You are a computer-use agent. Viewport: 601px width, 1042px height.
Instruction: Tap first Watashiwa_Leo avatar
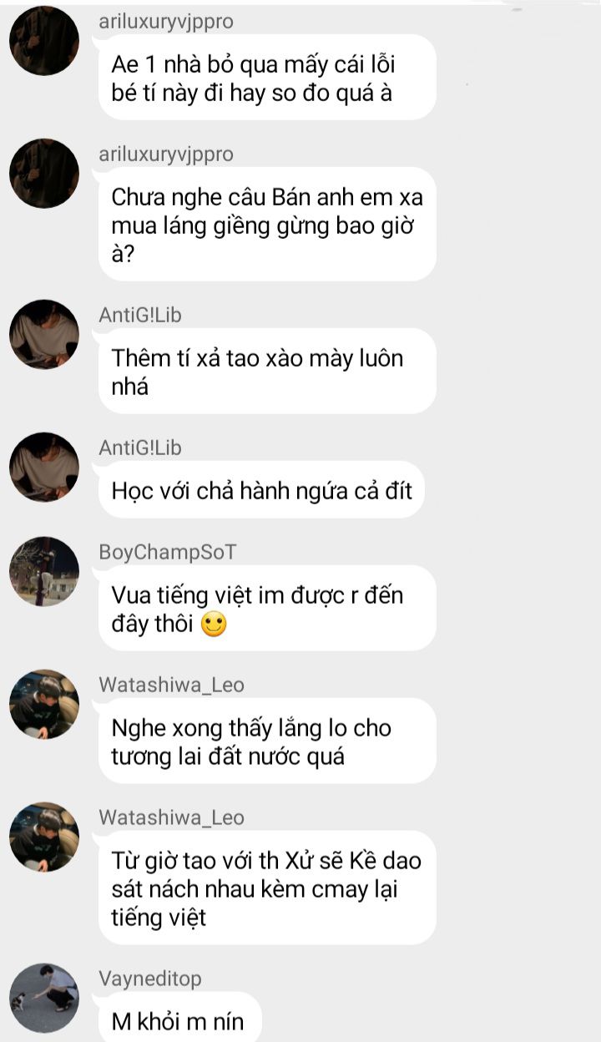pos(44,704)
